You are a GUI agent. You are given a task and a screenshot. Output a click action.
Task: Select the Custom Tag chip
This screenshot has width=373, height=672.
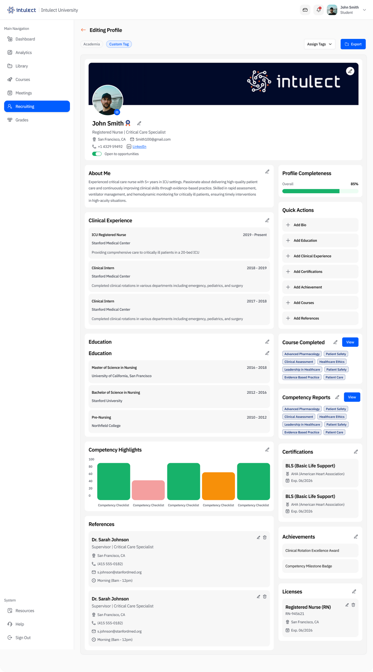[x=119, y=44]
